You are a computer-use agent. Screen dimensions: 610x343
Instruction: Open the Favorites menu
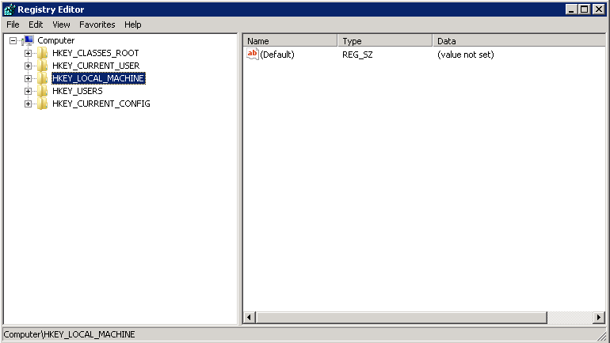(x=97, y=24)
